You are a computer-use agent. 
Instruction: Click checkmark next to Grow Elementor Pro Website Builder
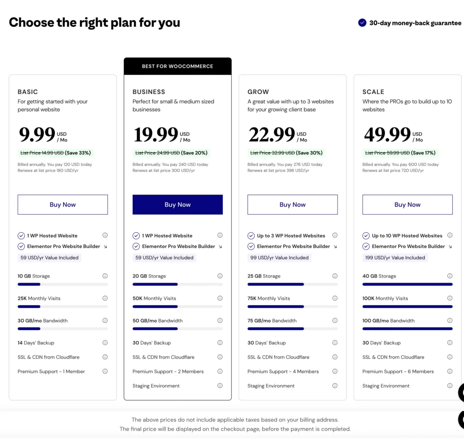pos(251,246)
